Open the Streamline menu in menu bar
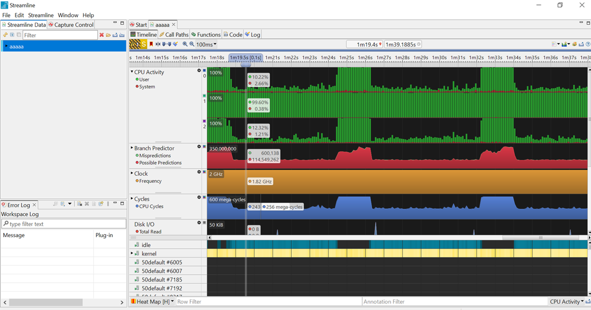Screen dimensions: 591x310 pyautogui.click(x=41, y=15)
